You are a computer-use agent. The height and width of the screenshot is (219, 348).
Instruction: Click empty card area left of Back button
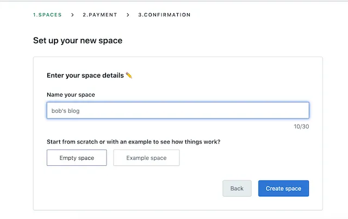[x=136, y=189]
